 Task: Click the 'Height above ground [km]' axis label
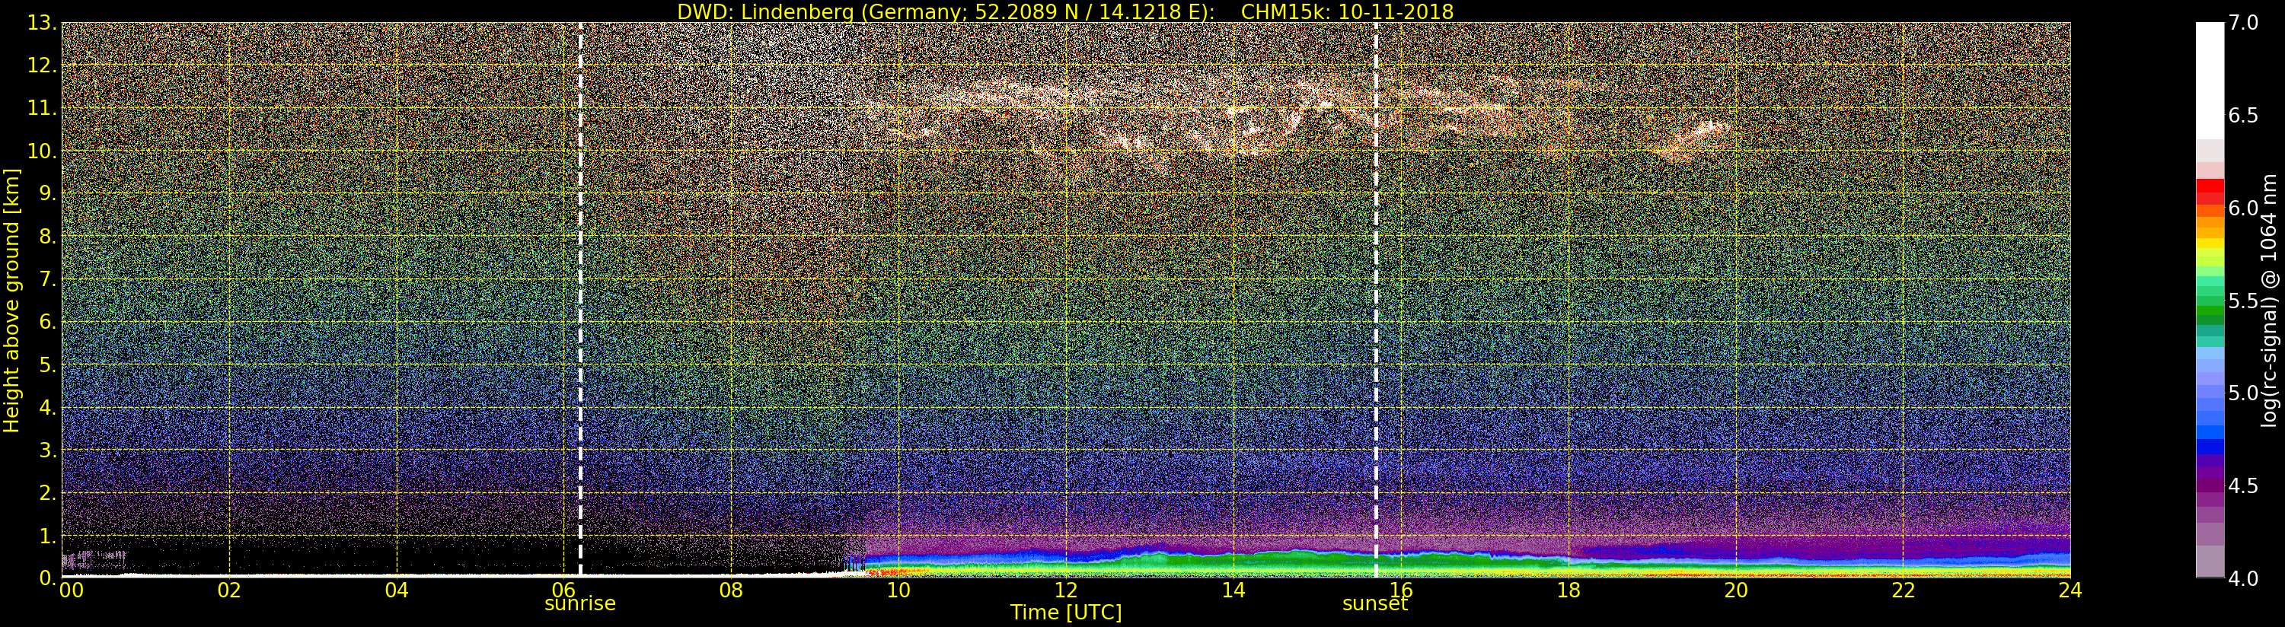tap(11, 301)
